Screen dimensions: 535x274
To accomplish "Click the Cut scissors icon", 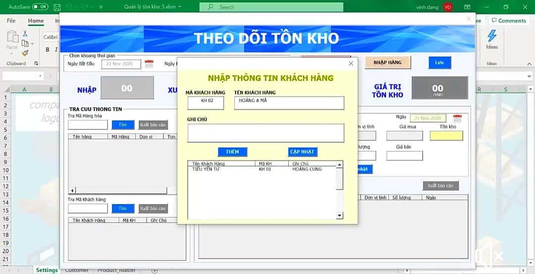I will click(25, 34).
